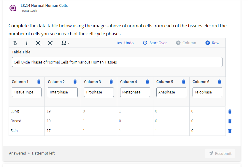Remove the Breast row
This screenshot has height=167, width=248.
click(x=230, y=121)
